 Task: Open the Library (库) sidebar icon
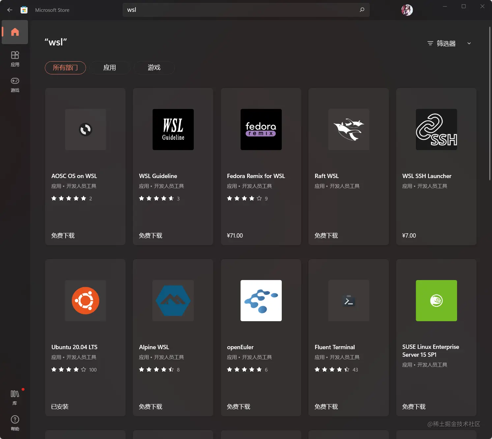pyautogui.click(x=15, y=398)
